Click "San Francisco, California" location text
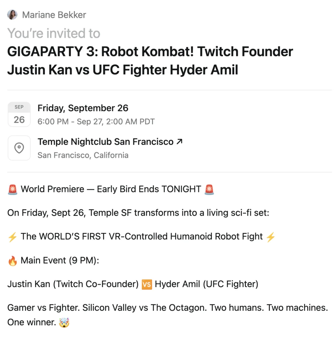 [83, 155]
